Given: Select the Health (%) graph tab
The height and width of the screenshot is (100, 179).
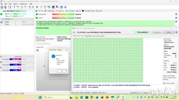Looking at the screenshot, I should [40, 47].
